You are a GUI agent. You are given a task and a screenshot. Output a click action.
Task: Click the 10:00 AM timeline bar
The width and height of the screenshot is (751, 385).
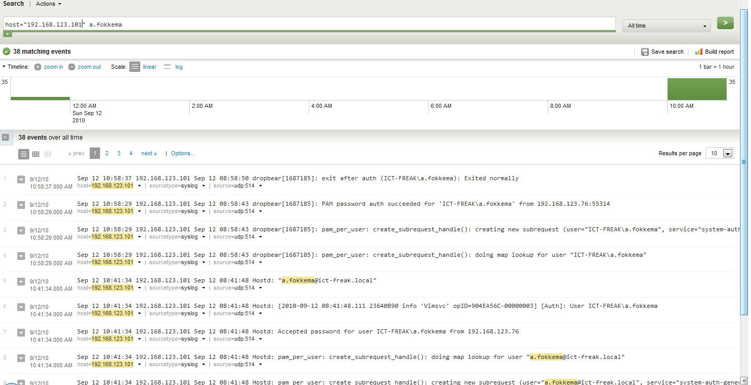696,89
